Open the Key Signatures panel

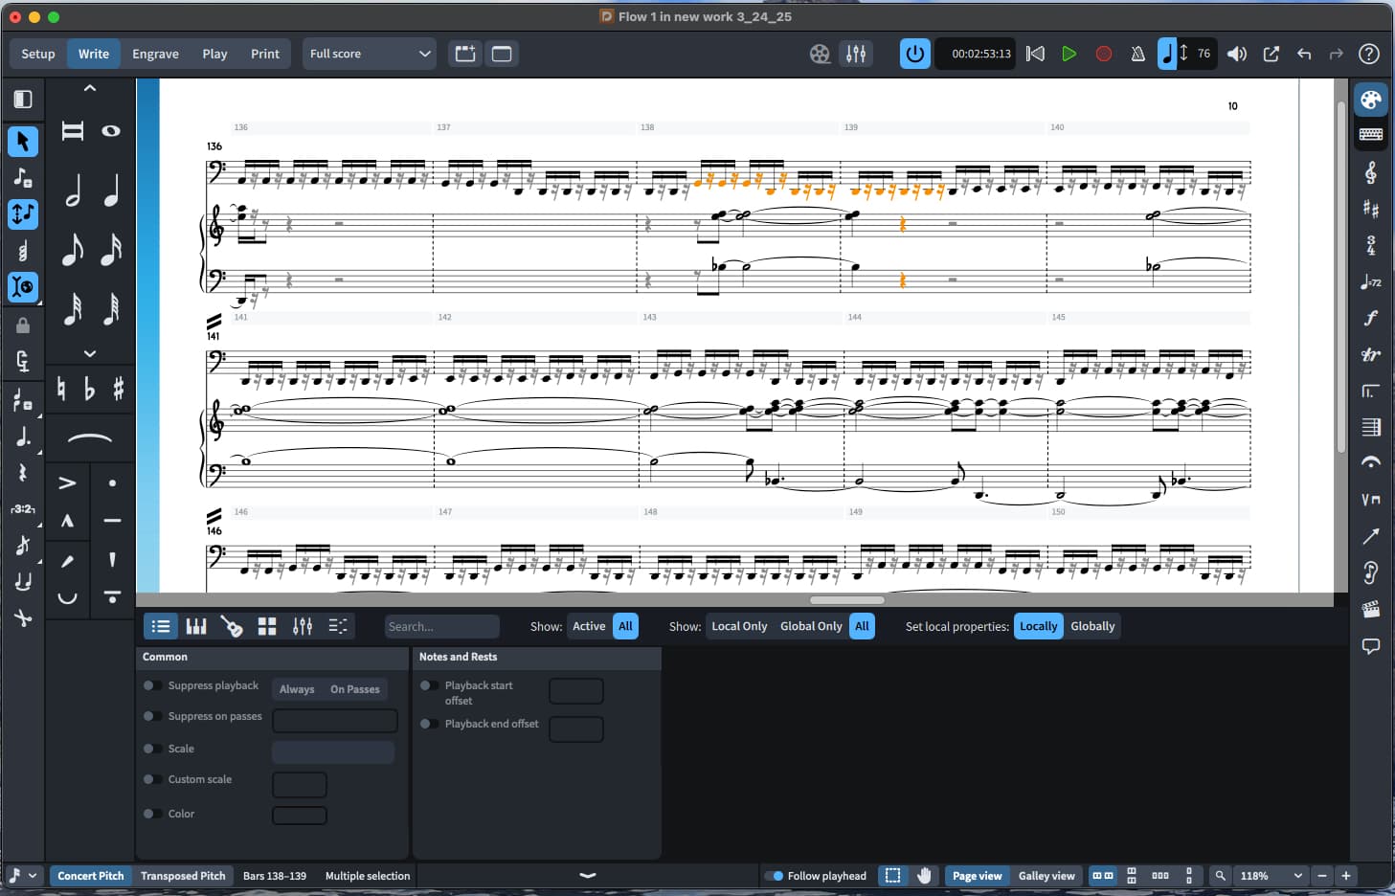1370,209
